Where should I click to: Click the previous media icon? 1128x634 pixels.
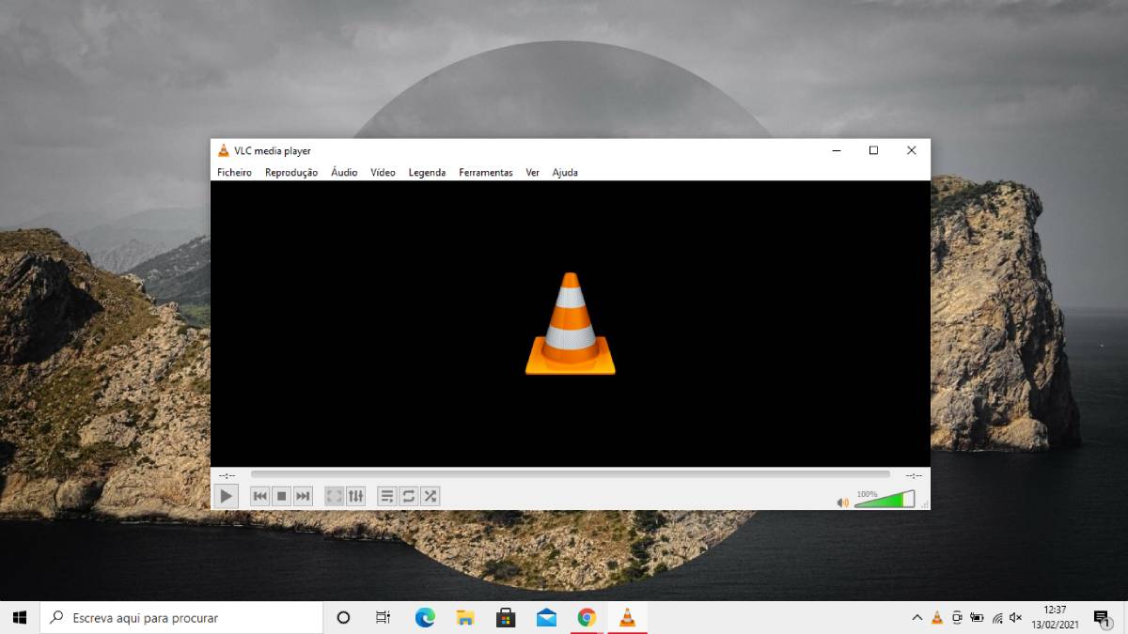click(x=260, y=496)
